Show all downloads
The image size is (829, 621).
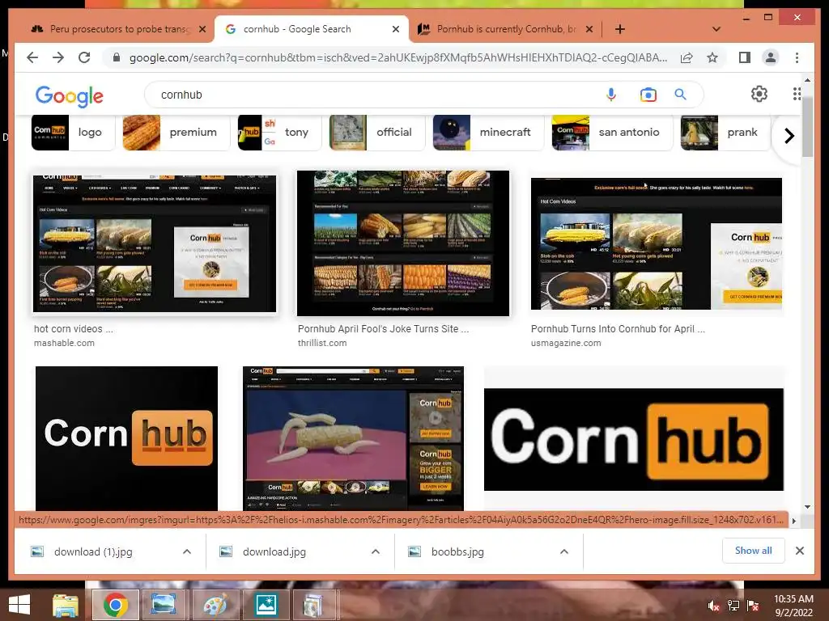tap(753, 551)
